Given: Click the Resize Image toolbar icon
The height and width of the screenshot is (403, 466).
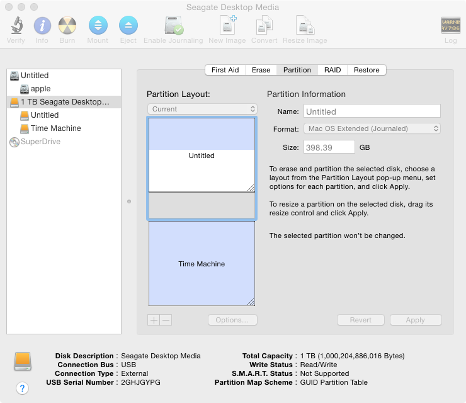Looking at the screenshot, I should pos(305,25).
